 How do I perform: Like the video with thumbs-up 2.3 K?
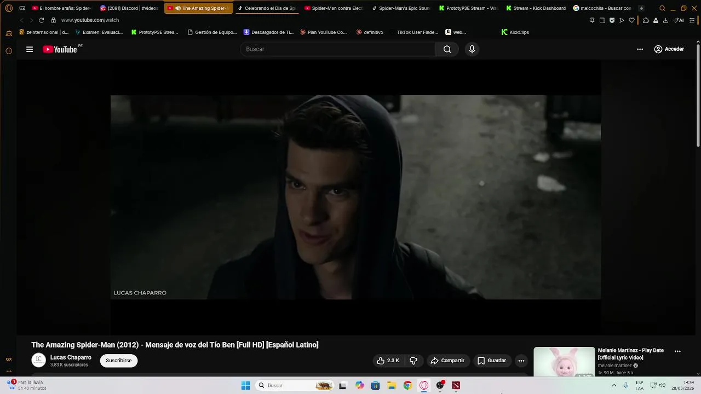(387, 361)
